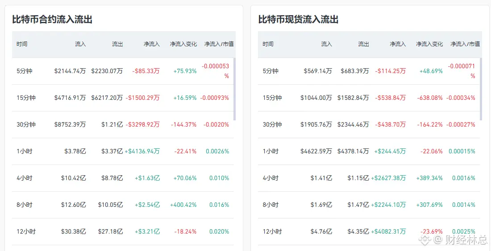
Task: Click 净流入 header in 比特币现货 table
Action: click(398, 44)
